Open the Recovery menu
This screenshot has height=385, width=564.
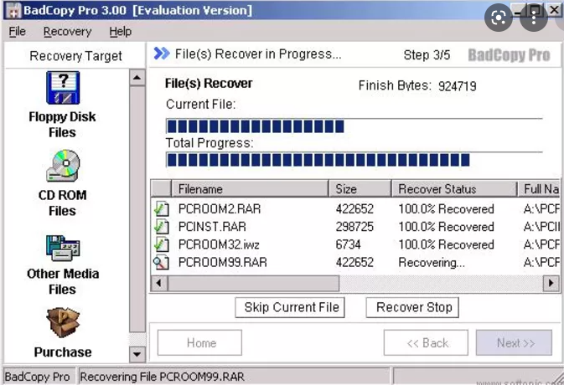pos(67,32)
